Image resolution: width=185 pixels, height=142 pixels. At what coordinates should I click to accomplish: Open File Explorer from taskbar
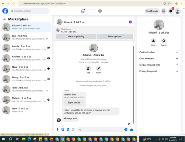pos(24,139)
